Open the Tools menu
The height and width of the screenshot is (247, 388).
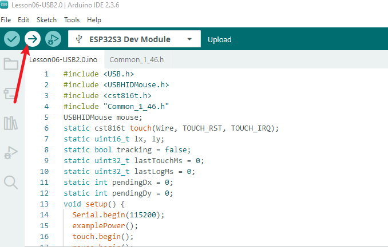(x=72, y=20)
